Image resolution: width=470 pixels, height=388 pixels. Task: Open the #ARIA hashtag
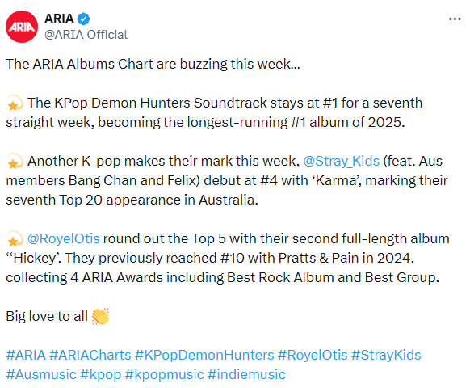click(x=26, y=355)
